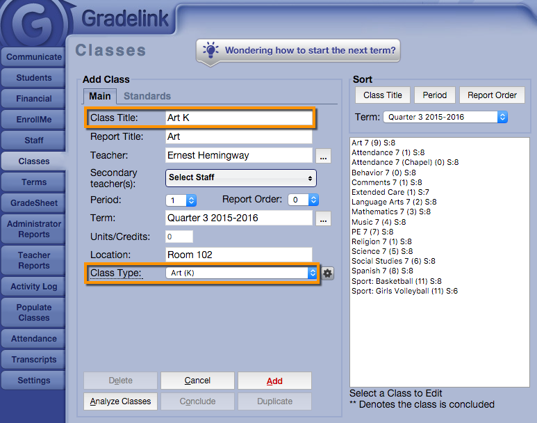Screen dimensions: 537x423
Task: Click into the Class Title field
Action: coord(238,118)
